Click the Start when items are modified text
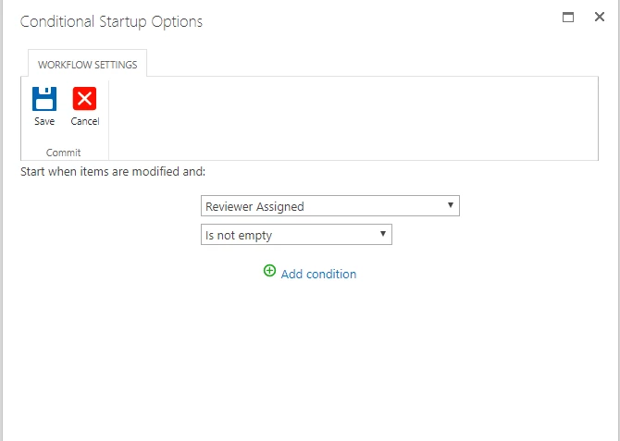The image size is (620, 441). tap(113, 172)
